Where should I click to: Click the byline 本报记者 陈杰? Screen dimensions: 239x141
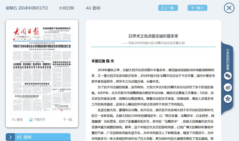click(103, 61)
